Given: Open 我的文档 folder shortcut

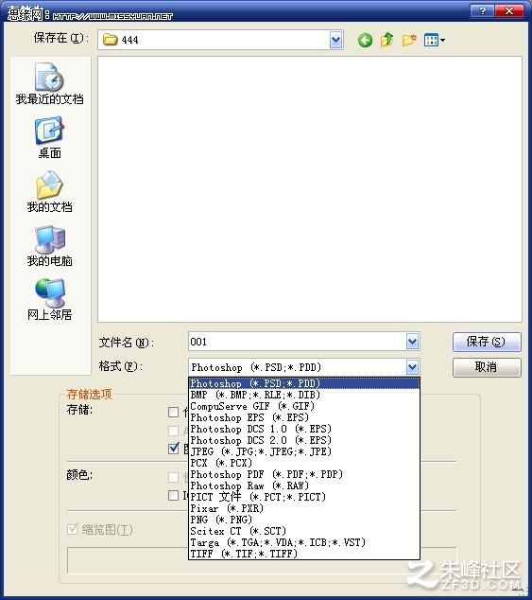Looking at the screenshot, I should (x=50, y=191).
